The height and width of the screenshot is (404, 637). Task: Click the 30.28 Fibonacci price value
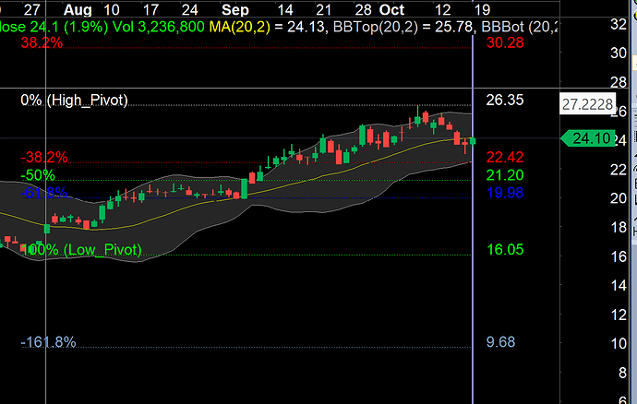point(505,42)
